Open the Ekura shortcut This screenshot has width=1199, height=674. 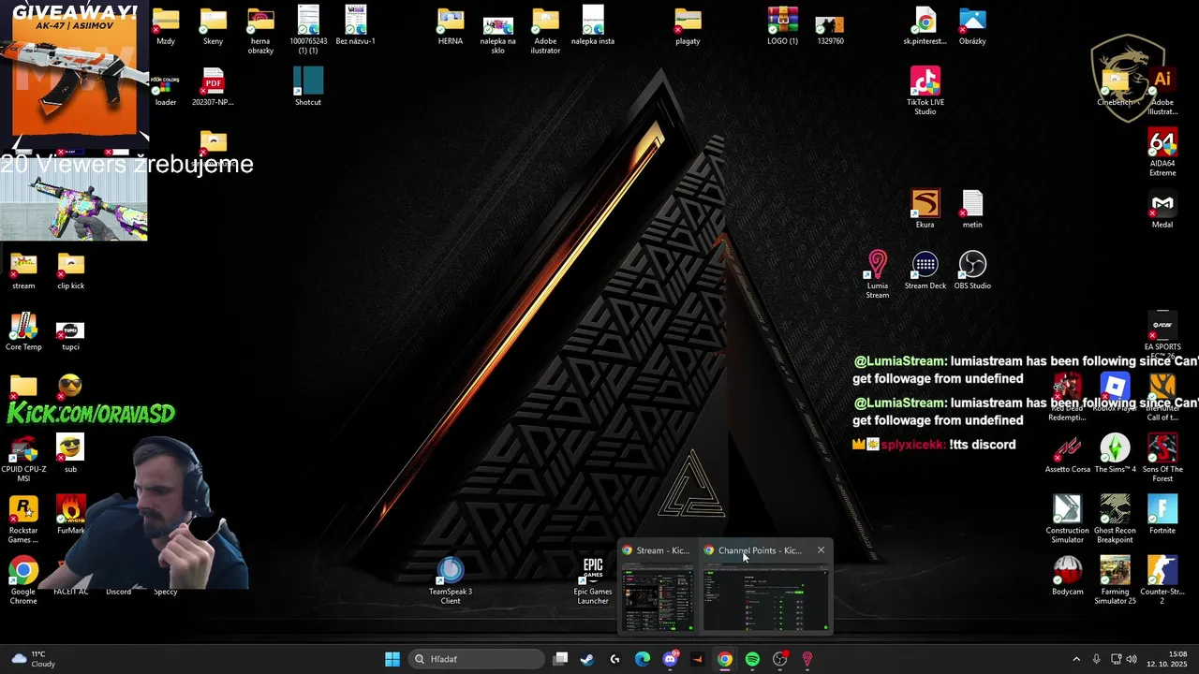pos(925,209)
